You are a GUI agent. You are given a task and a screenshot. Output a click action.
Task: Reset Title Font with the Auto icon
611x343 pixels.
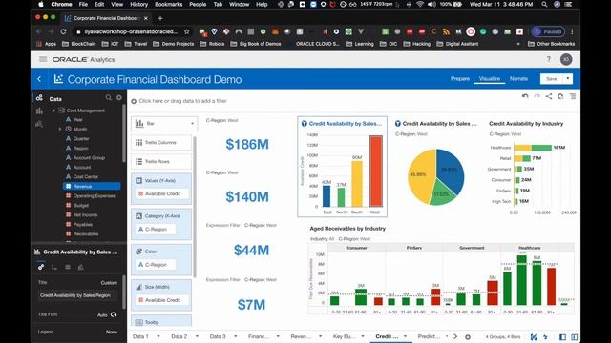click(x=114, y=314)
